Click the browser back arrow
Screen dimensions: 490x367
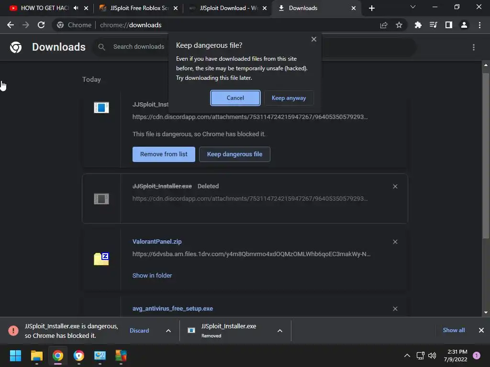(11, 25)
